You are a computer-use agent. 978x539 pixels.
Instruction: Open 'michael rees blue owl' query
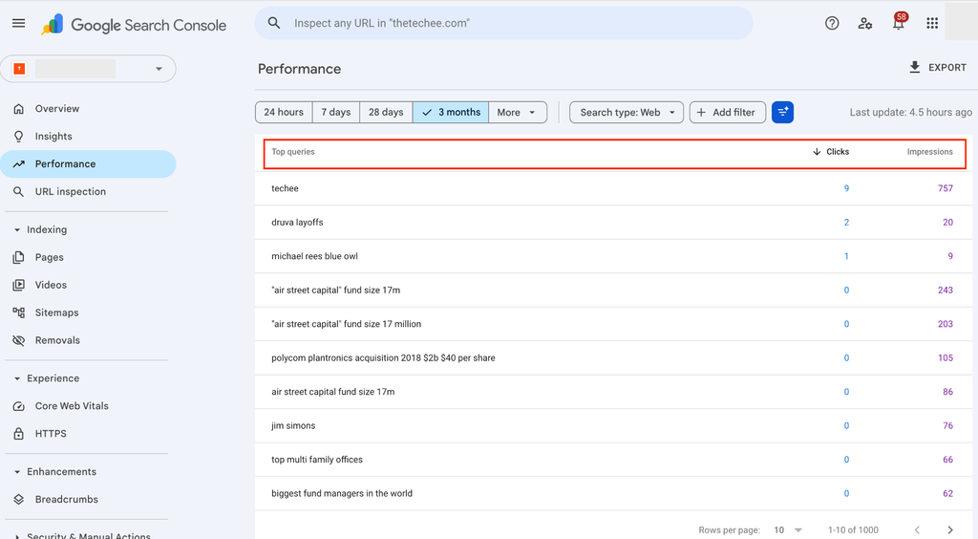coord(613,256)
